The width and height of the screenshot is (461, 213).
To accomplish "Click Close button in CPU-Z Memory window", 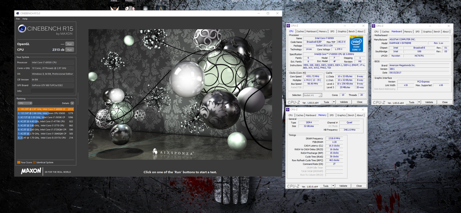I will (359, 186).
